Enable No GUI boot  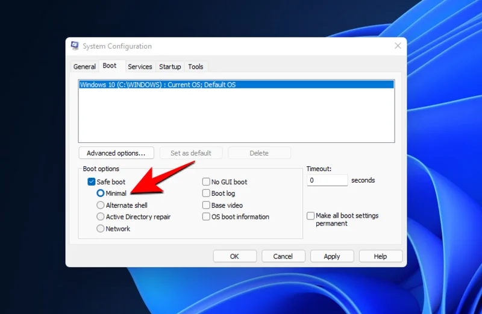tap(206, 182)
